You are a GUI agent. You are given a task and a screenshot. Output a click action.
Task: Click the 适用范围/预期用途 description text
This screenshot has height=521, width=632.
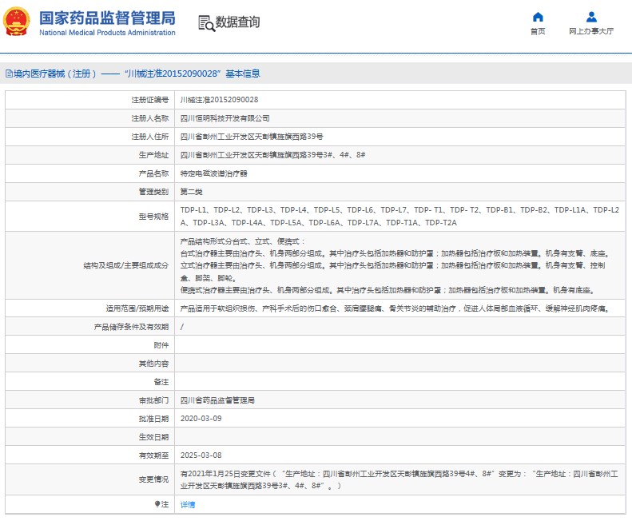(395, 308)
